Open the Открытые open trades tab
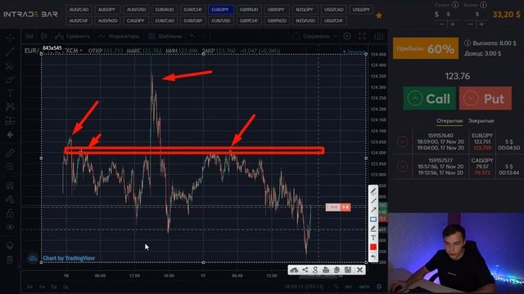Image resolution: width=524 pixels, height=294 pixels. point(449,121)
